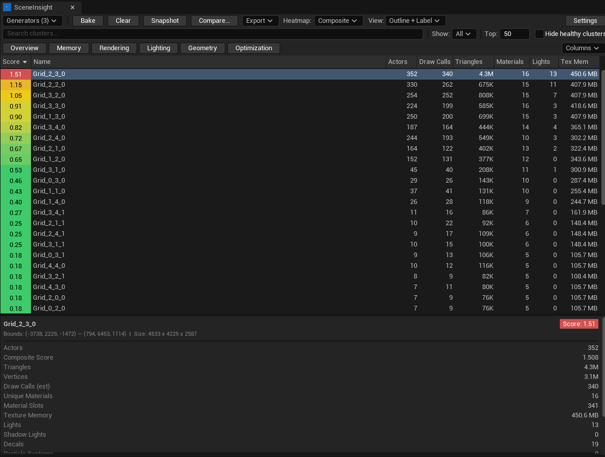Focus the Search clusters field
Viewport: 605px width, 457px height.
coord(213,33)
